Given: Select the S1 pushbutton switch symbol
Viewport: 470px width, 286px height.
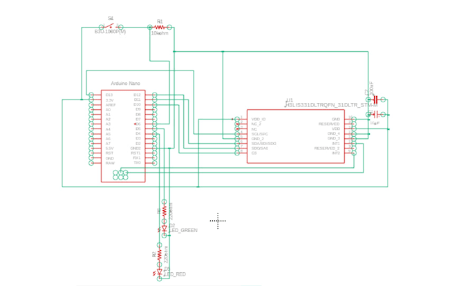Looking at the screenshot, I should [x=111, y=27].
